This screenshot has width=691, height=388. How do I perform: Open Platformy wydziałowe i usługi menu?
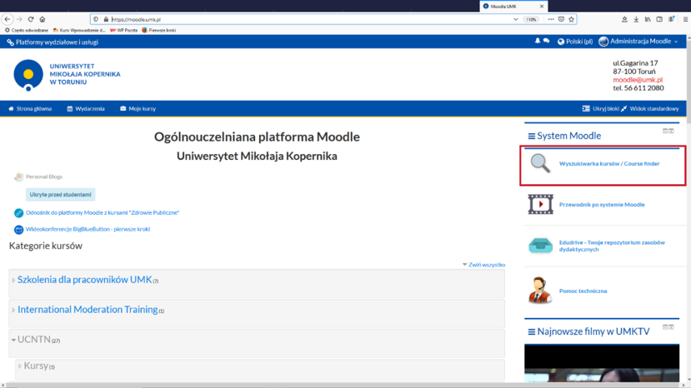(53, 42)
